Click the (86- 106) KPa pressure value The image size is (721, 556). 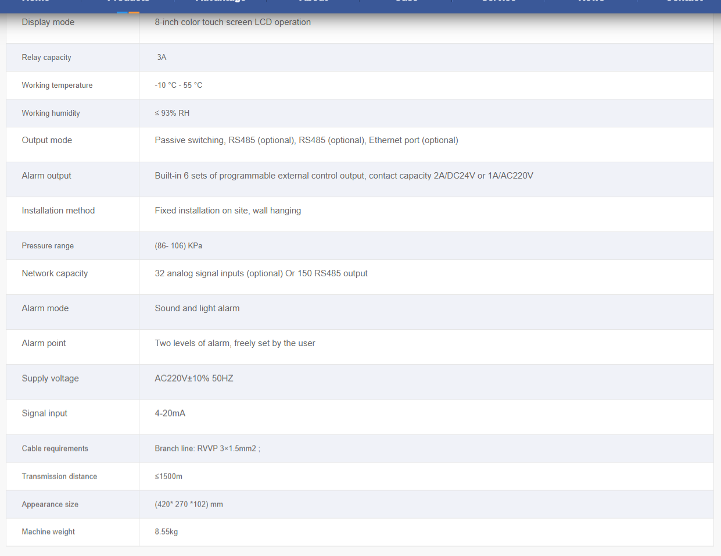(178, 246)
